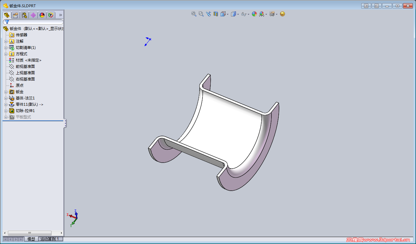Select the 传感器 sensors folder icon
The height and width of the screenshot is (244, 416).
click(12, 35)
